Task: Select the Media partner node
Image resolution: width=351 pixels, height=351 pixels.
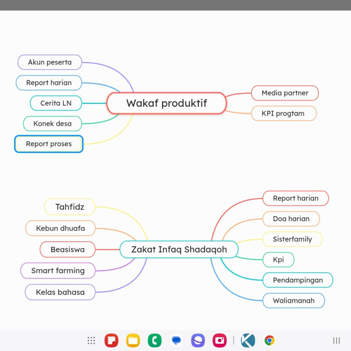Action: 285,93
